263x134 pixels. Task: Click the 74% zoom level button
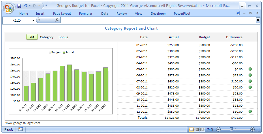(210, 129)
